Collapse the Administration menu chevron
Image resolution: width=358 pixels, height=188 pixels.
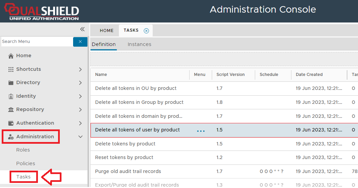pyautogui.click(x=80, y=137)
